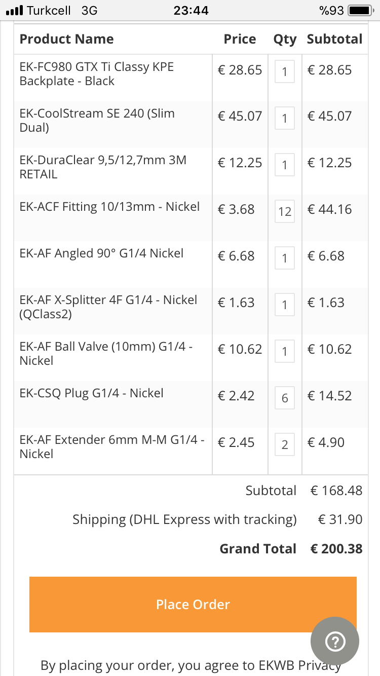Tap the help question mark icon
The width and height of the screenshot is (380, 676).
pyautogui.click(x=335, y=642)
